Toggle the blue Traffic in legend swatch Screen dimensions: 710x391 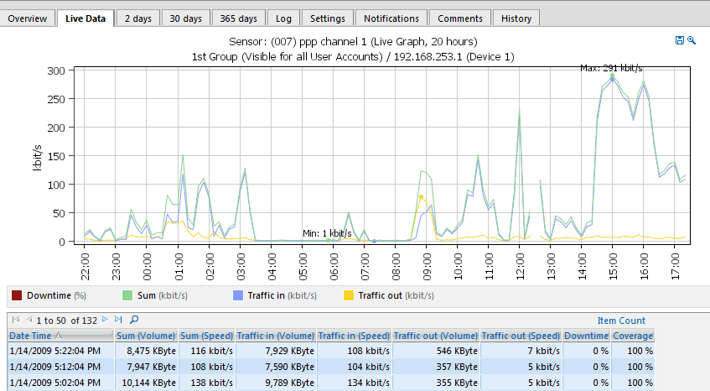click(x=238, y=295)
